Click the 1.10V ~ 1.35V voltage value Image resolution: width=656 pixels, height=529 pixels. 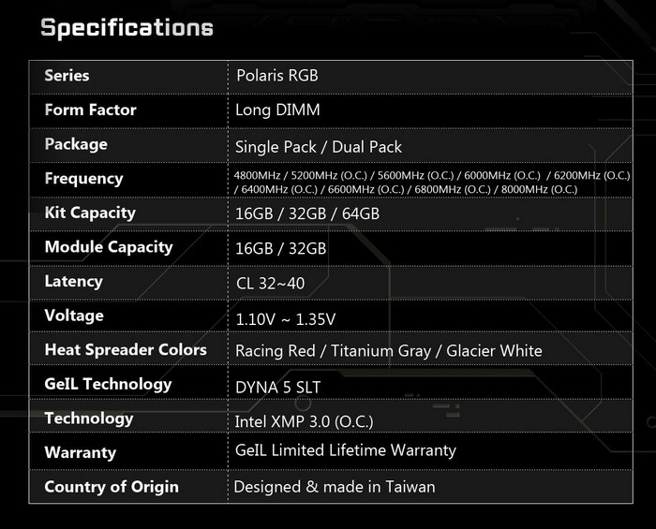[285, 318]
